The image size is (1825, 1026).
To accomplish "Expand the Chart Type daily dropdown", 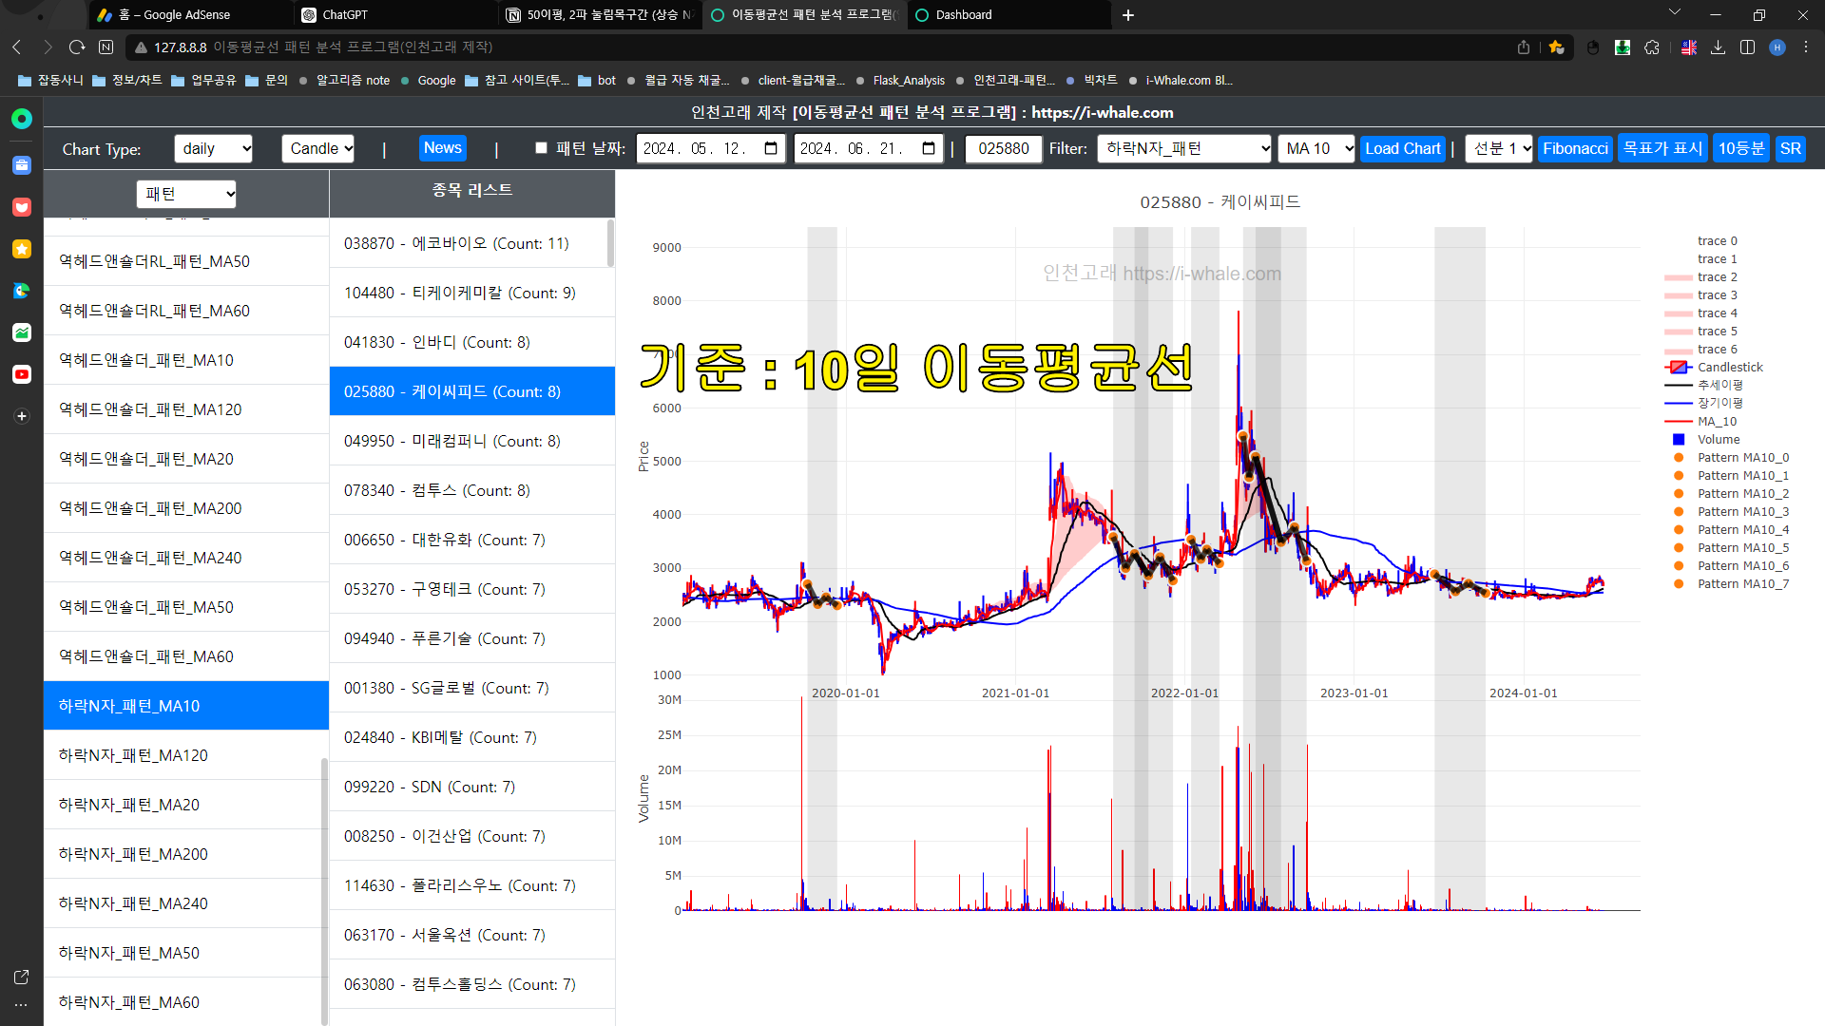I will click(213, 149).
